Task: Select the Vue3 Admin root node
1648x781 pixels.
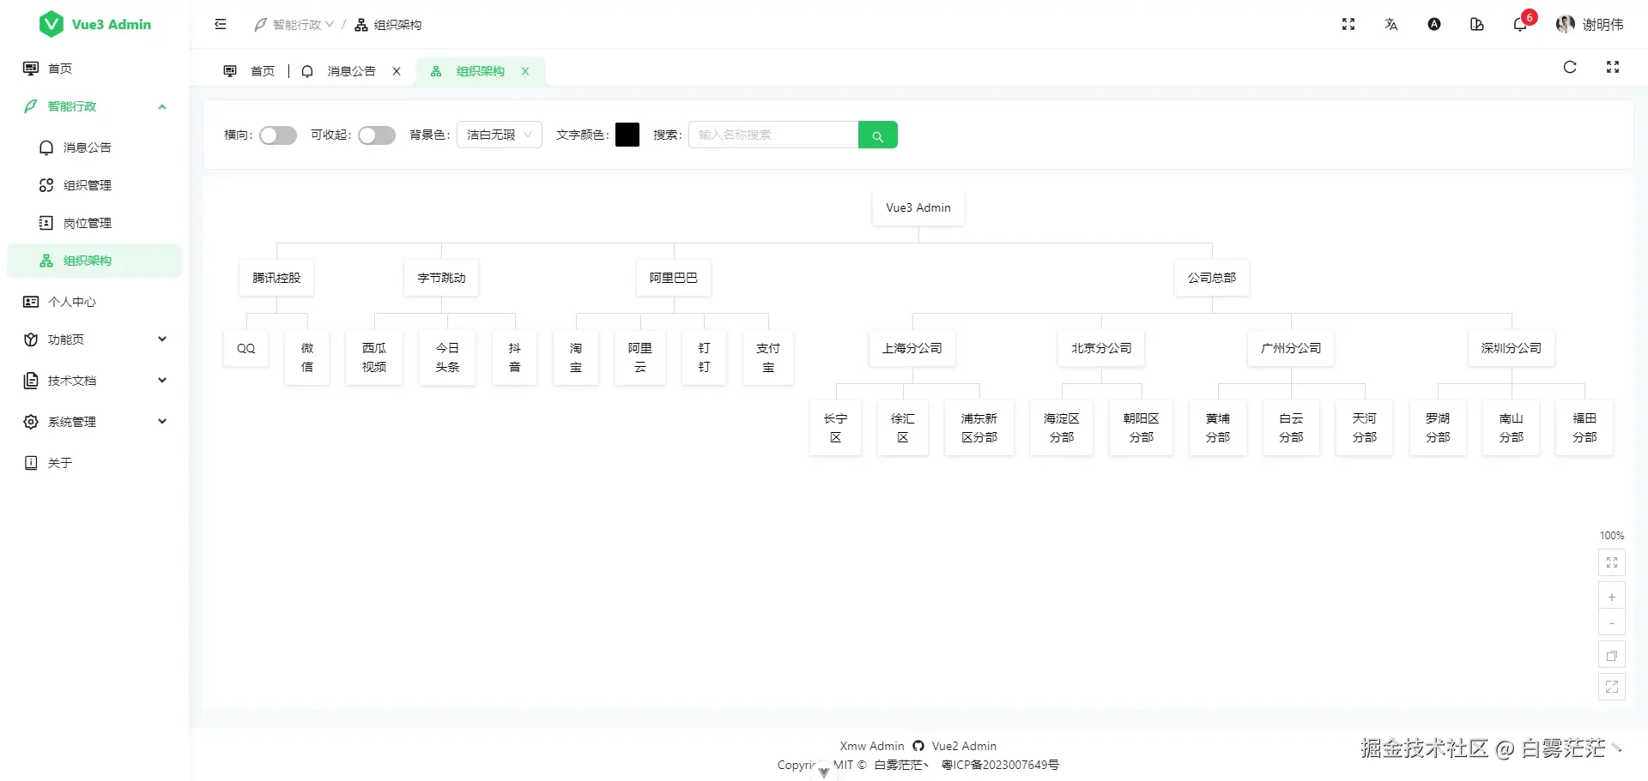Action: (918, 207)
